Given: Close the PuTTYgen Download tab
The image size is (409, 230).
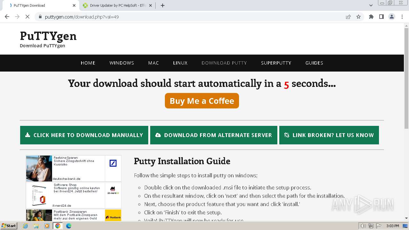Looking at the screenshot, I should pyautogui.click(x=74, y=5).
